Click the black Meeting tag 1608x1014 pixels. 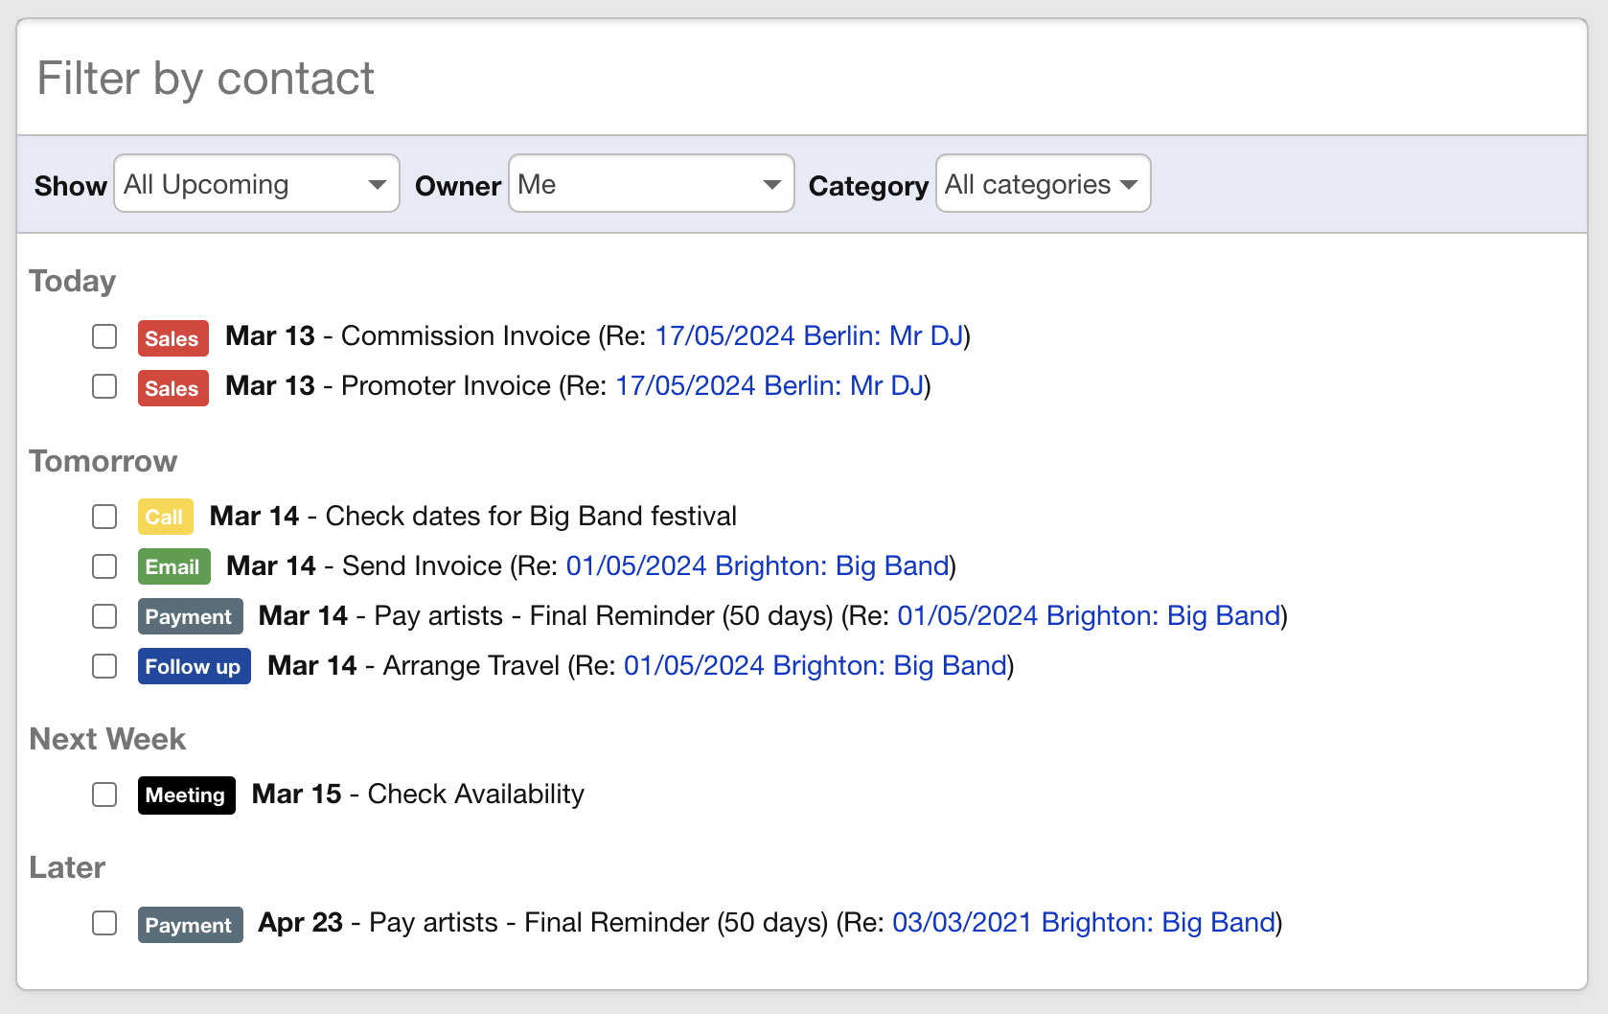tap(186, 795)
